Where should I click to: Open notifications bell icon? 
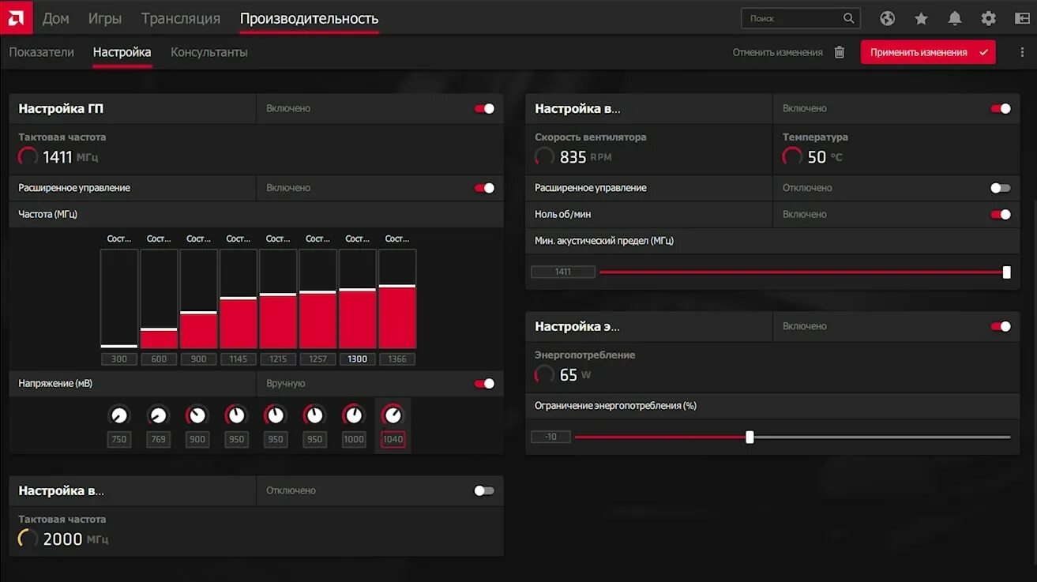coord(955,18)
